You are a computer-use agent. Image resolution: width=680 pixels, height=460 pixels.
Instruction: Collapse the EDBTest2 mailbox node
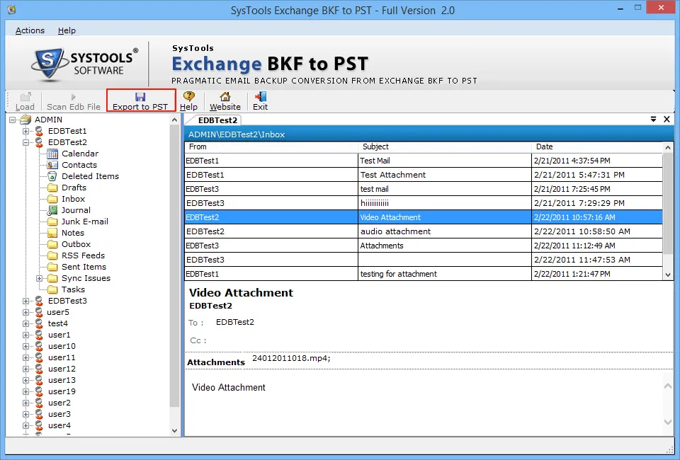pos(26,142)
